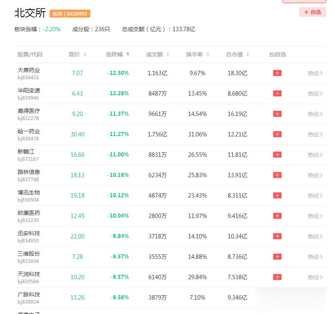
Task: Open stock 博迅生物 detail page
Action: [x=29, y=192]
